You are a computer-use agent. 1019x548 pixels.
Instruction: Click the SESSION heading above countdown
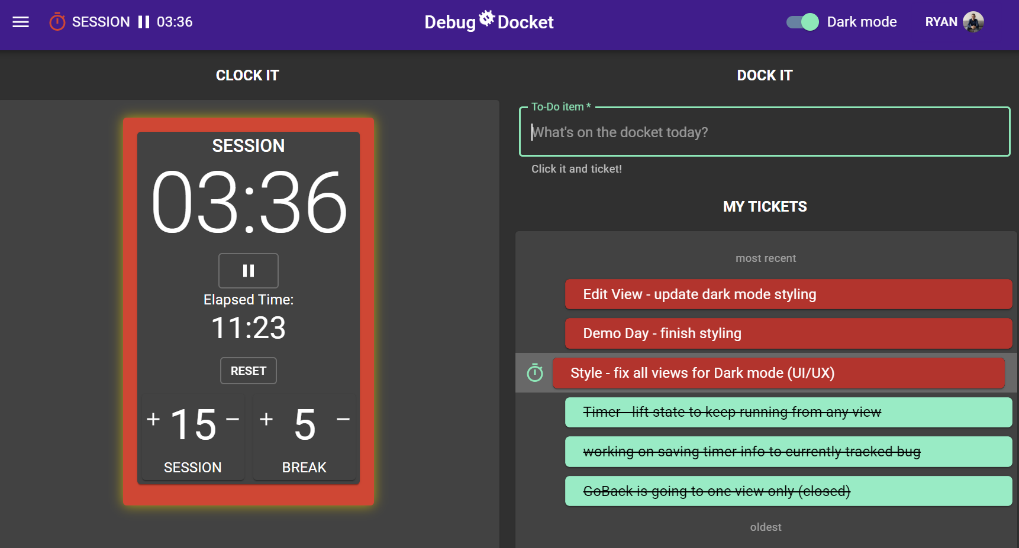pyautogui.click(x=249, y=146)
